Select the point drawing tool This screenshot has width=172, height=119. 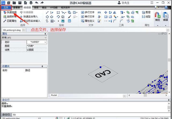coord(58,21)
